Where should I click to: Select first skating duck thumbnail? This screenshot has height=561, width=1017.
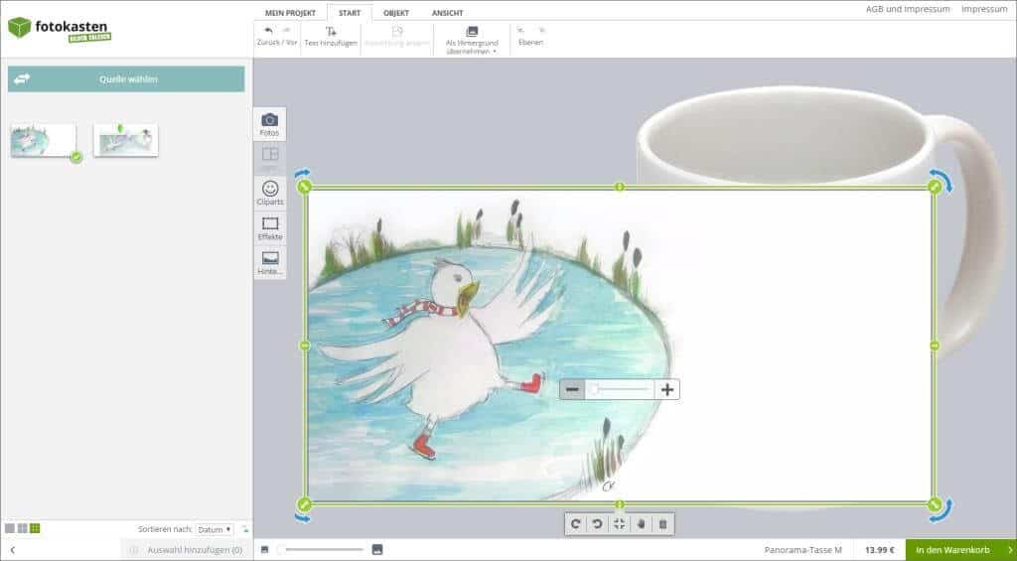pyautogui.click(x=44, y=140)
